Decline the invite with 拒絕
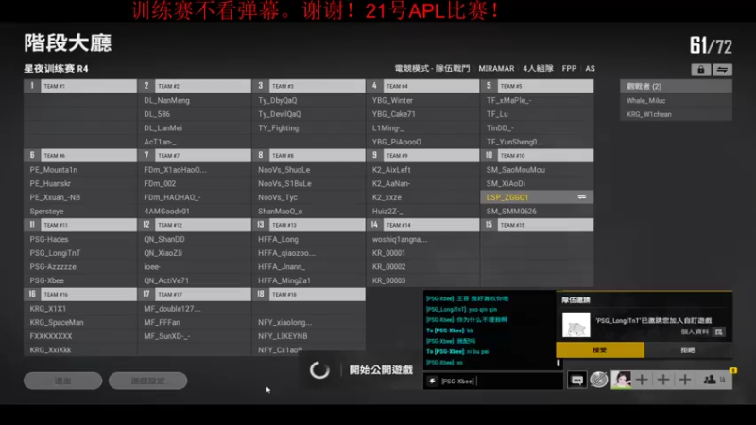This screenshot has height=425, width=756. pos(688,349)
